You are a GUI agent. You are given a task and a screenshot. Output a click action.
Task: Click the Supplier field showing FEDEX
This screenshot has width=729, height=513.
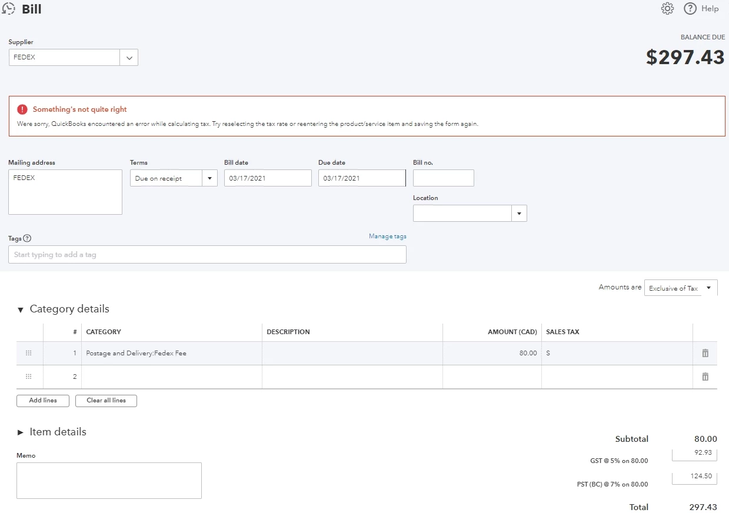tap(65, 58)
